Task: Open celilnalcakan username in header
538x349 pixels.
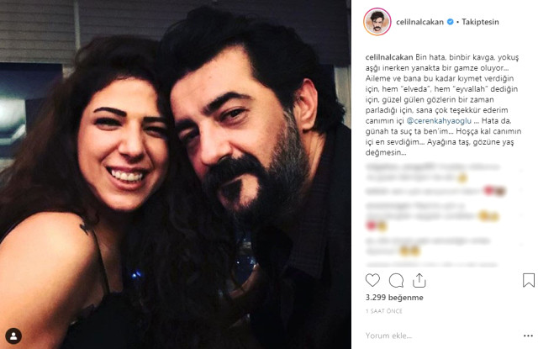Action: click(x=419, y=22)
